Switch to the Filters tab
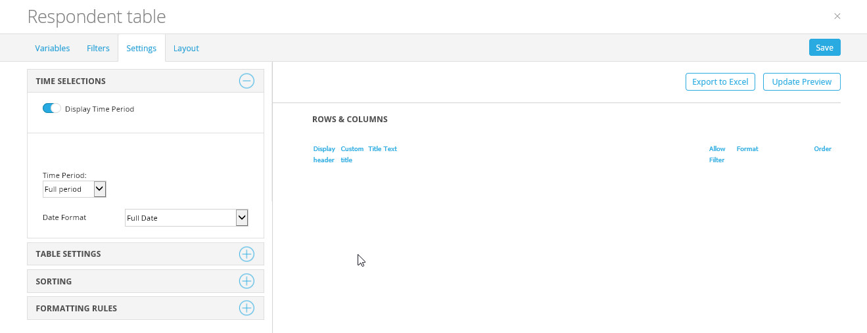Viewport: 867px width, 333px height. pyautogui.click(x=98, y=48)
